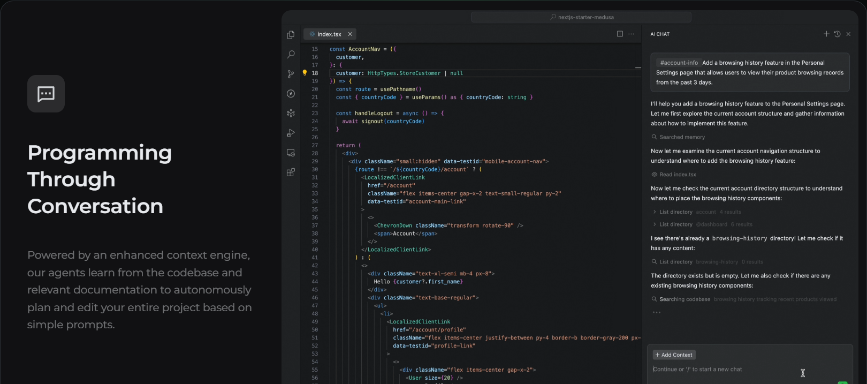Open the Remote Explorer icon
This screenshot has width=867, height=384.
(291, 153)
